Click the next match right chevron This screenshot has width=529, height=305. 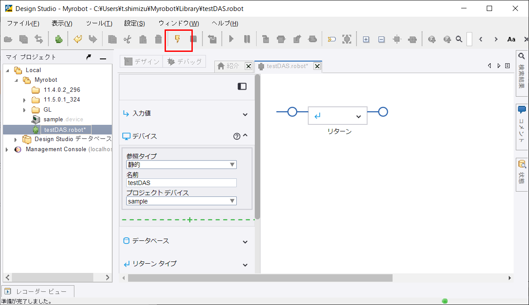click(x=496, y=39)
